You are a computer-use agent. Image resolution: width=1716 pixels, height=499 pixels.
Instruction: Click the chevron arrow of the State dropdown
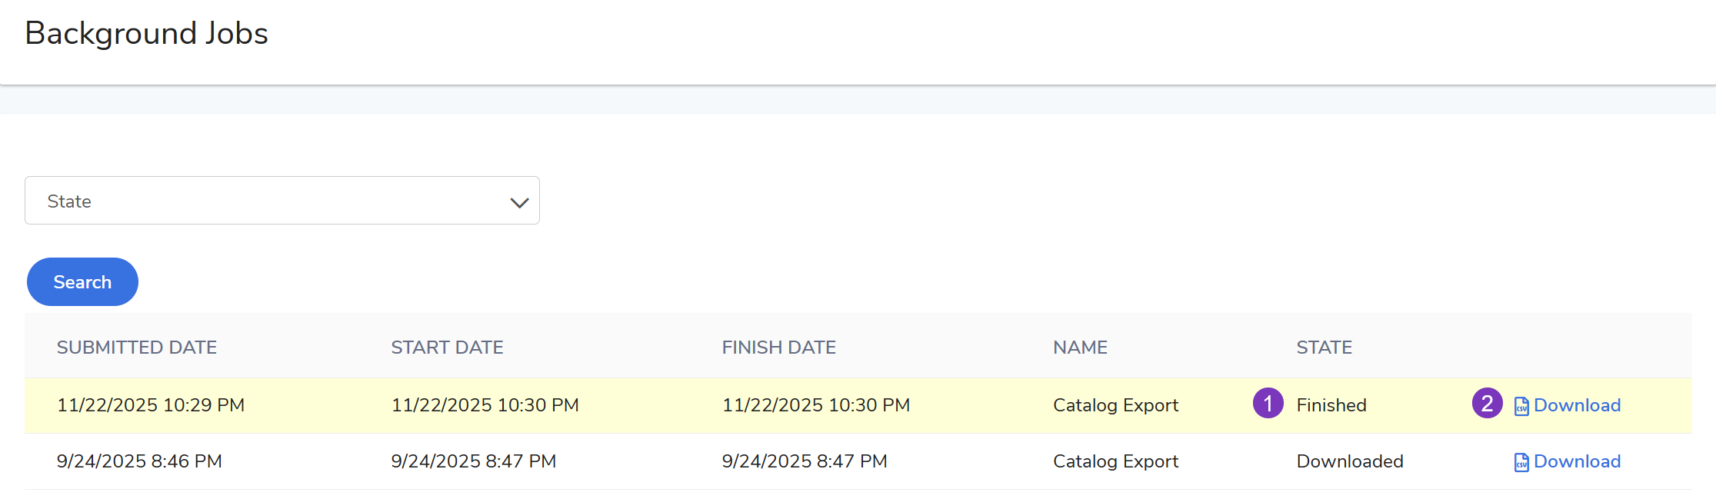coord(519,202)
